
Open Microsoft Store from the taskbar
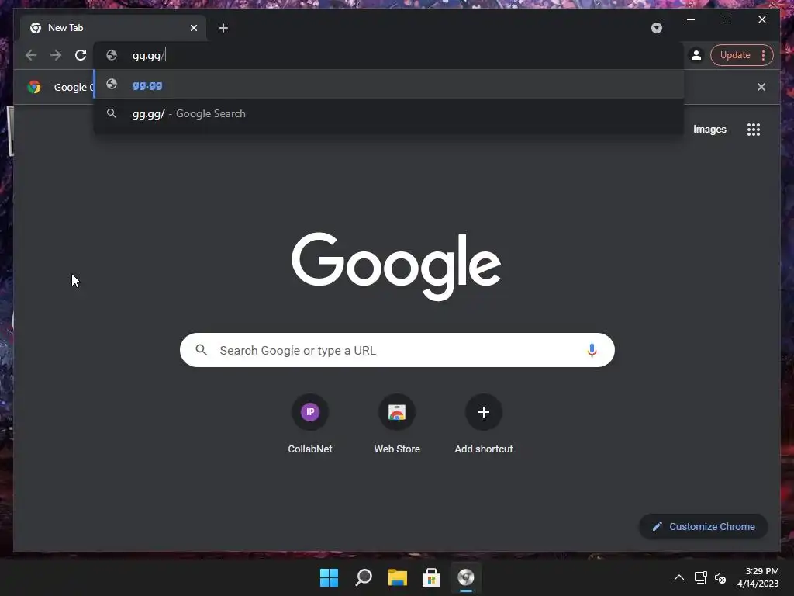[x=431, y=577]
